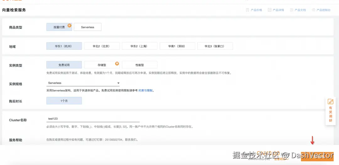Select 存储型 instance type
The image size is (339, 165).
(x=102, y=65)
